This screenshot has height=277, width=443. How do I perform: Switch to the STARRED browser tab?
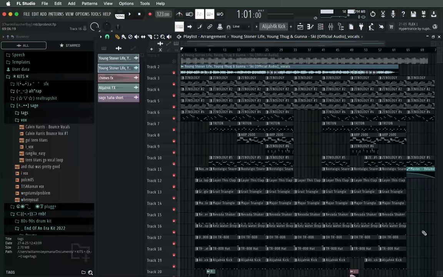70,45
